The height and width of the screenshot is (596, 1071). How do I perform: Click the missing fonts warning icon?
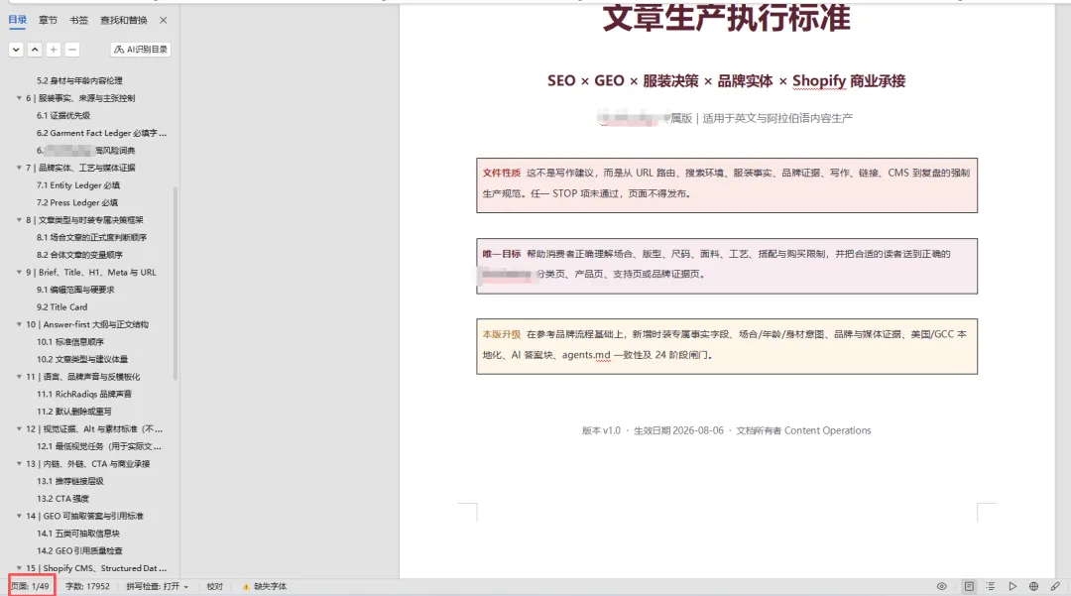(245, 586)
